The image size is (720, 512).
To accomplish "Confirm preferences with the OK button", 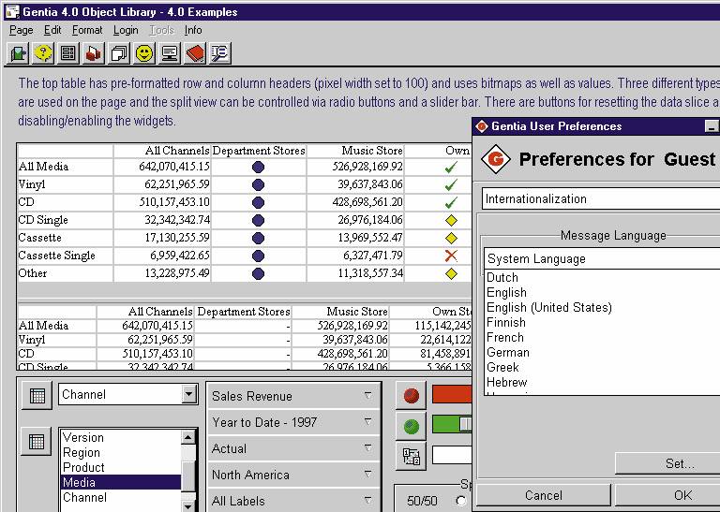I will point(667,495).
